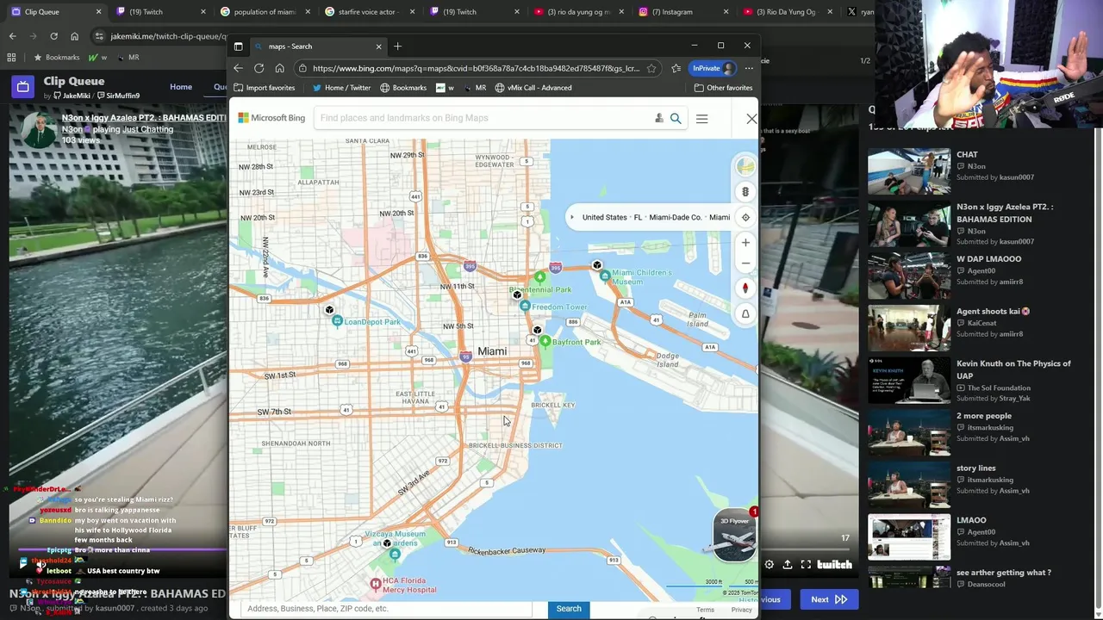The height and width of the screenshot is (620, 1103).
Task: Reset map orientation with the red compass
Action: pos(745,288)
